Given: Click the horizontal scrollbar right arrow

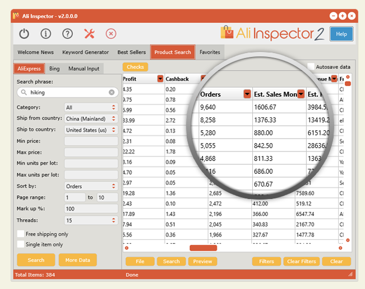Looking at the screenshot, I should pyautogui.click(x=340, y=248).
